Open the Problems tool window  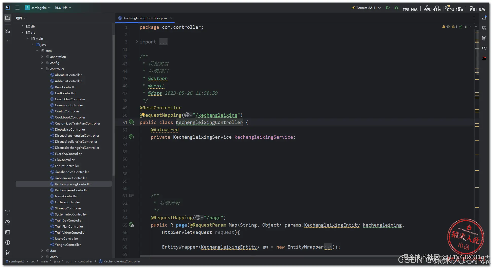[x=8, y=242]
